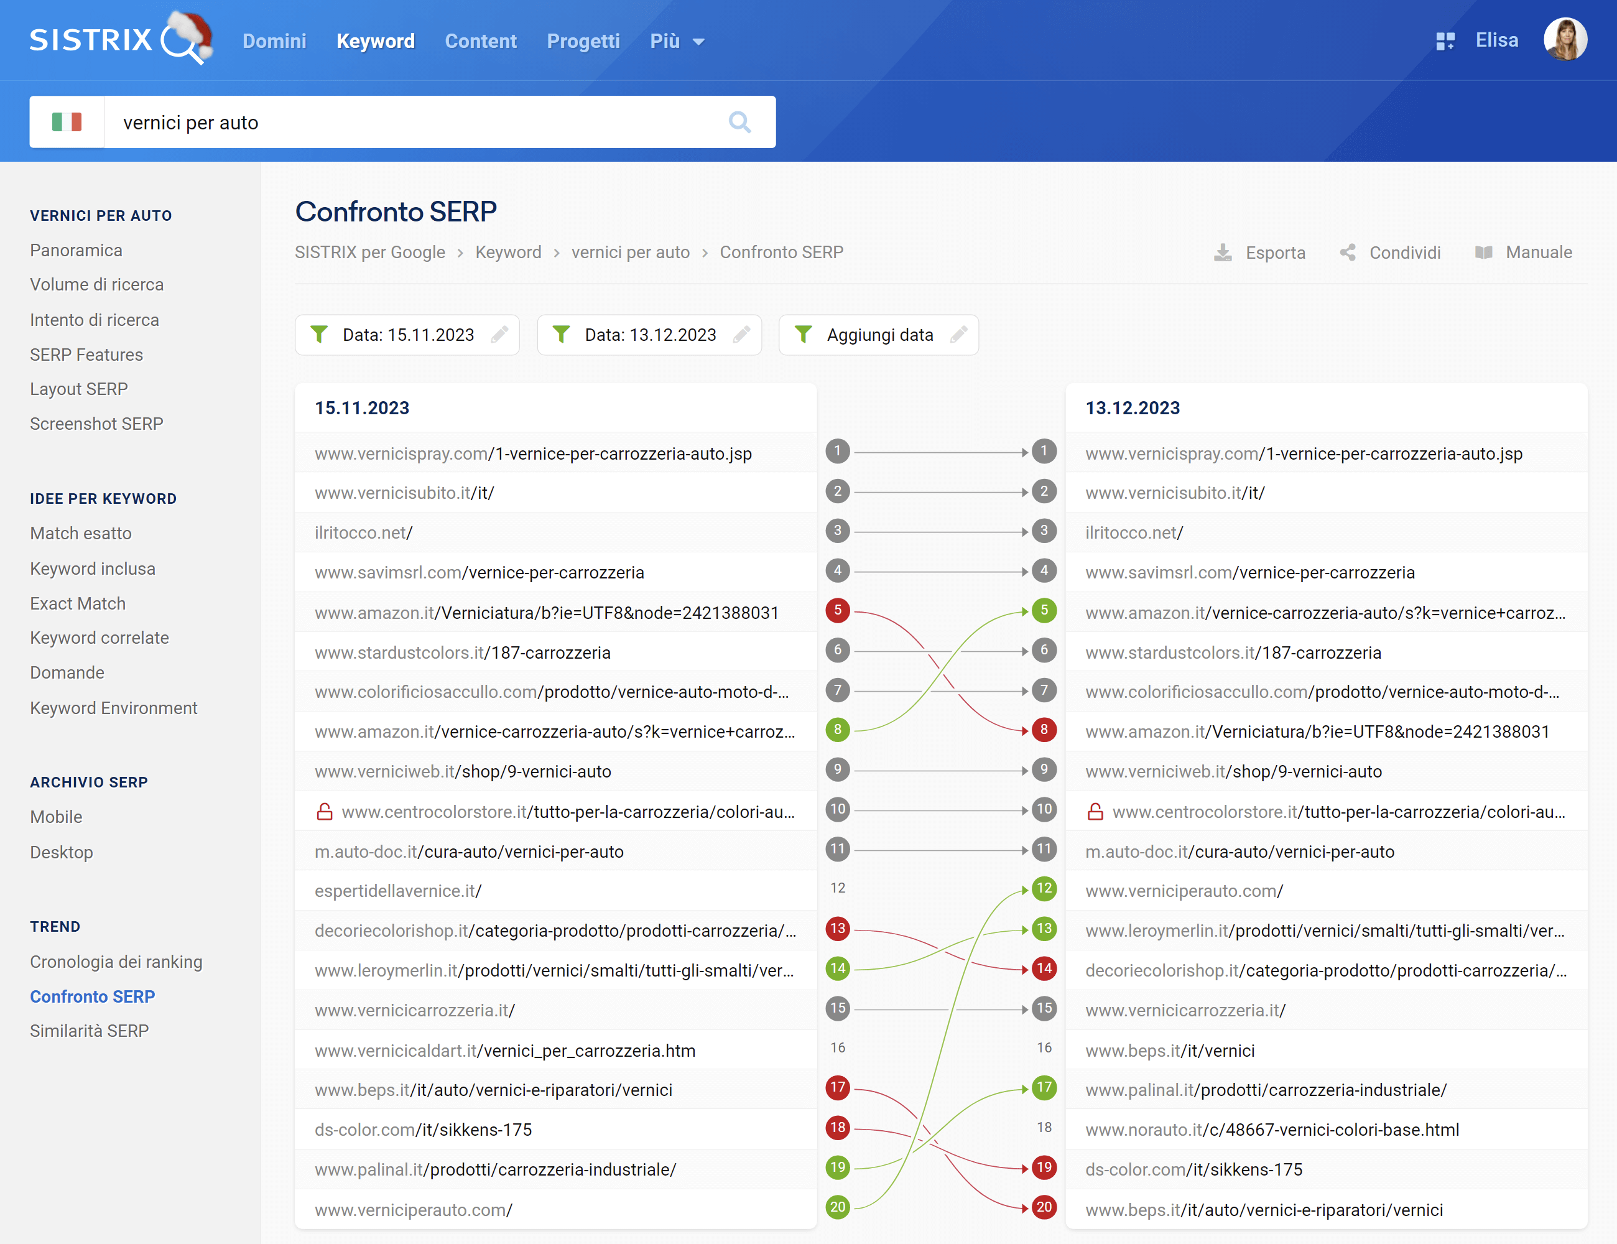1617x1244 pixels.
Task: Select Panoramica in the sidebar
Action: (x=76, y=250)
